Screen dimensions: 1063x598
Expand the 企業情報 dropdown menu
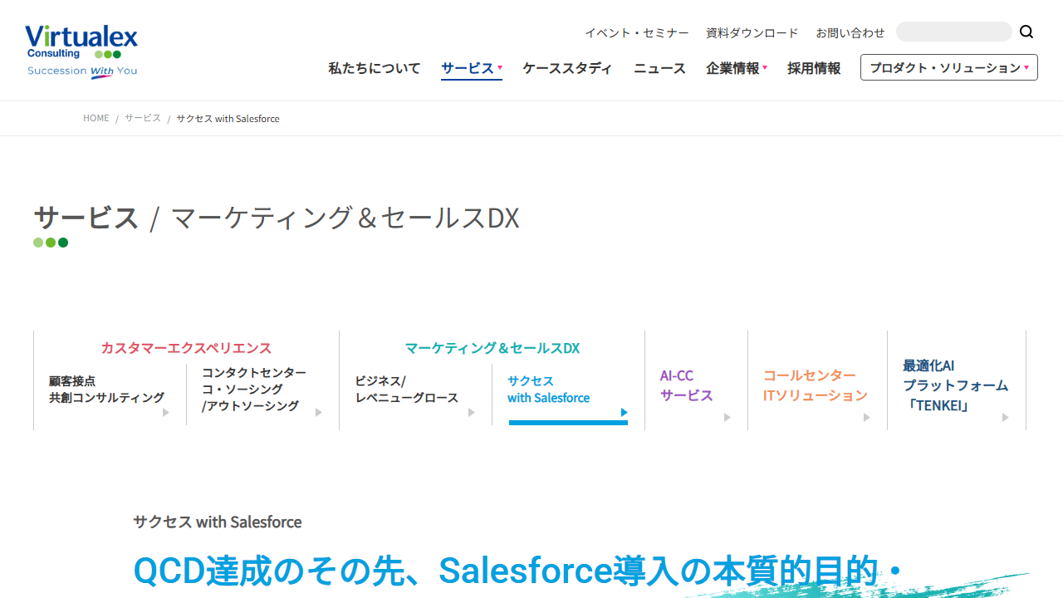coord(737,68)
